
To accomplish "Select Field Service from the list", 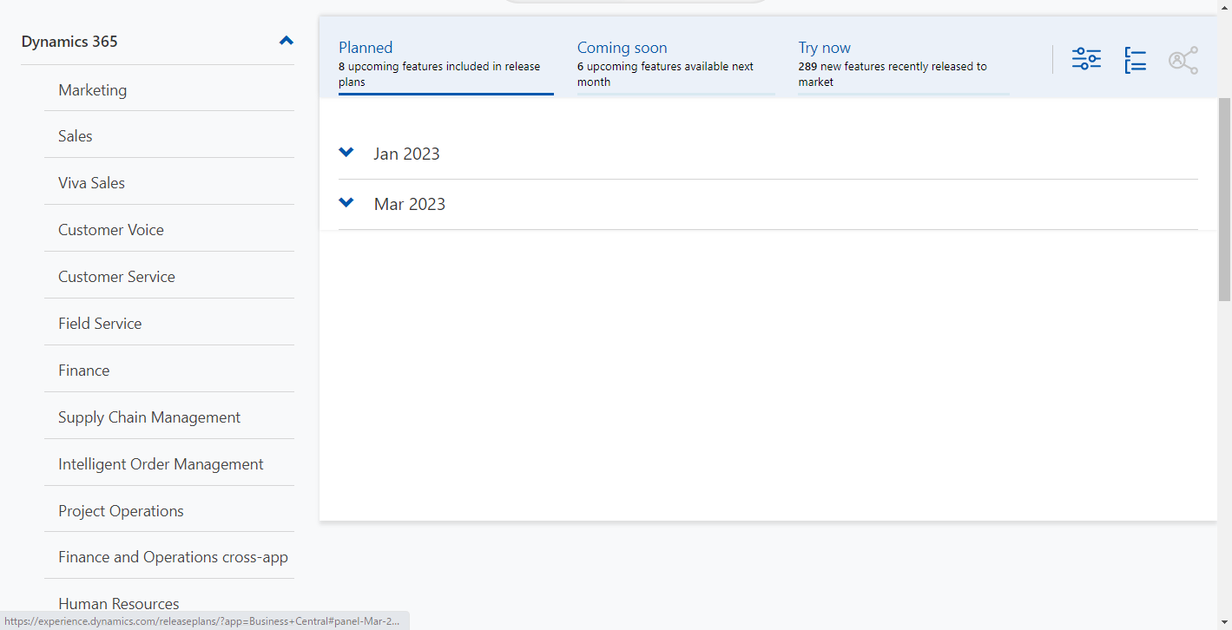I will 99,323.
